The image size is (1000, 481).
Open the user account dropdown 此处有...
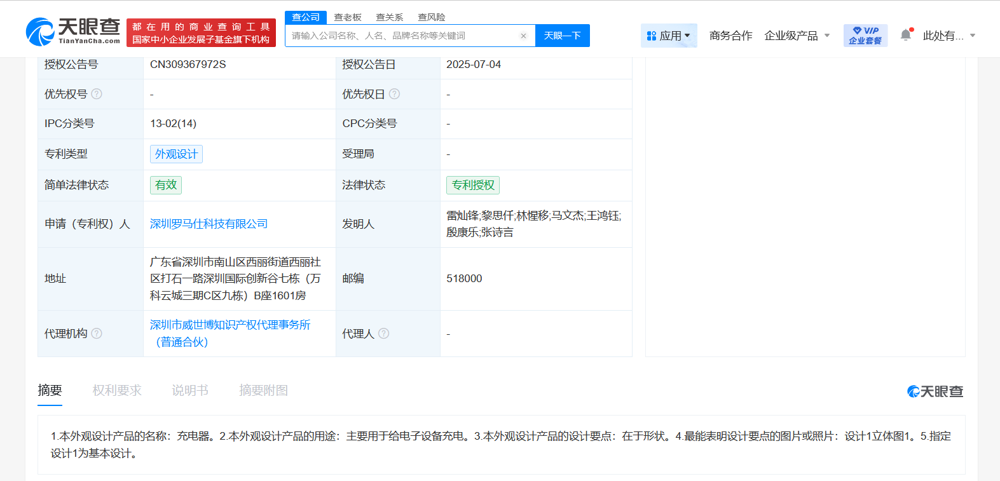pyautogui.click(x=949, y=36)
